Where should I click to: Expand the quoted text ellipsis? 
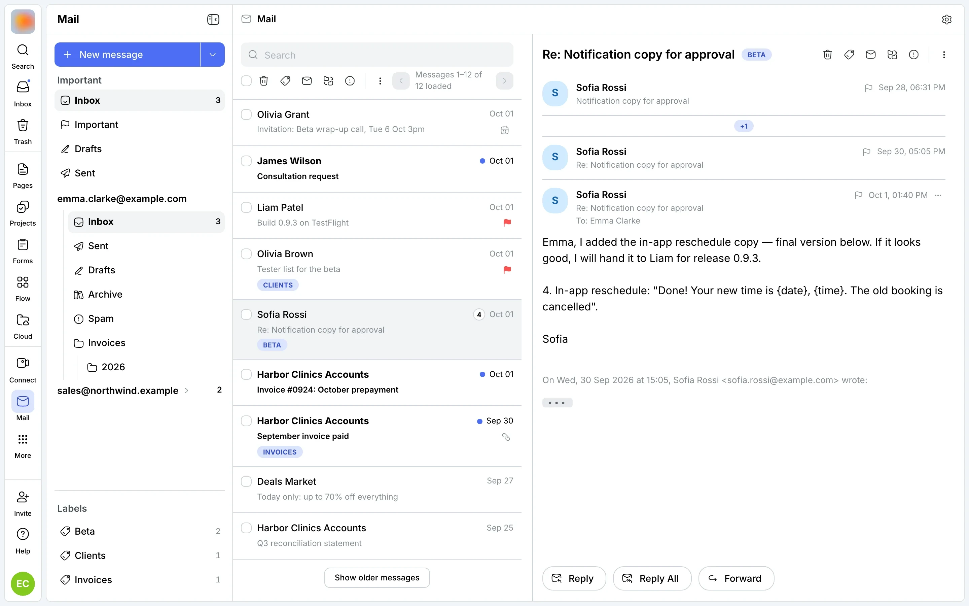click(557, 403)
